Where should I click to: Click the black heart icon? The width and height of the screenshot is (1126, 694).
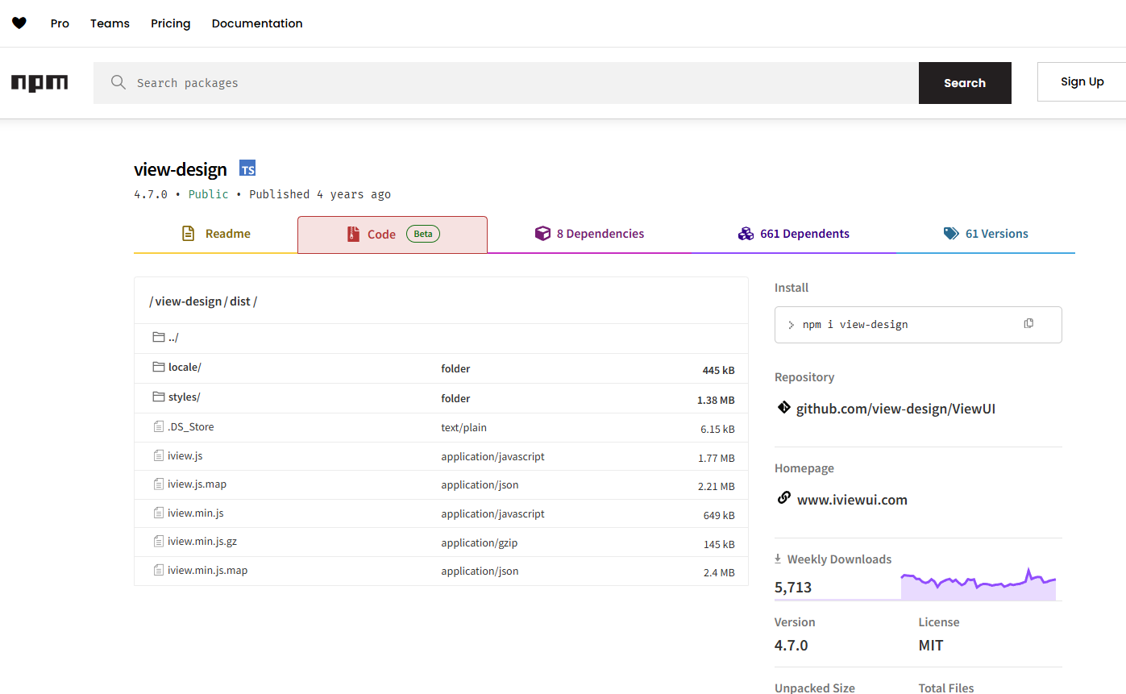[19, 23]
